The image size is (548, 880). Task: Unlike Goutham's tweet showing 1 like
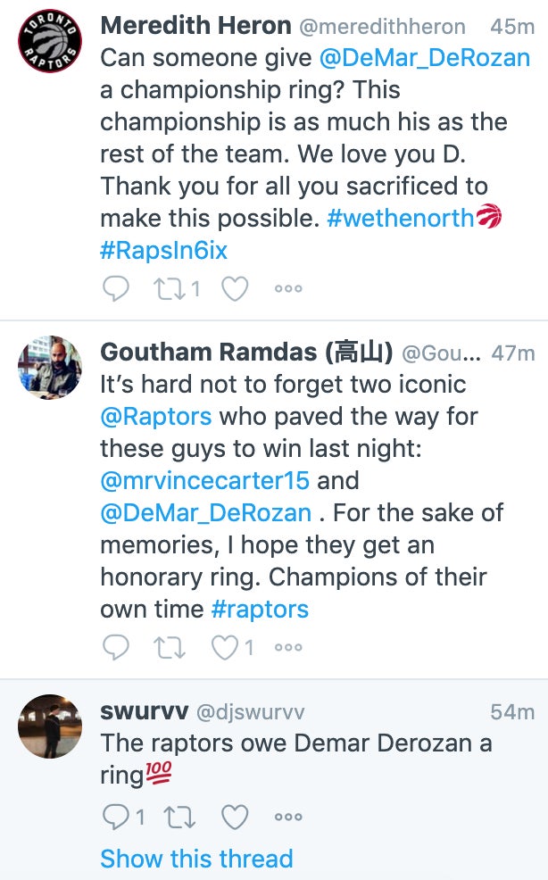(226, 647)
